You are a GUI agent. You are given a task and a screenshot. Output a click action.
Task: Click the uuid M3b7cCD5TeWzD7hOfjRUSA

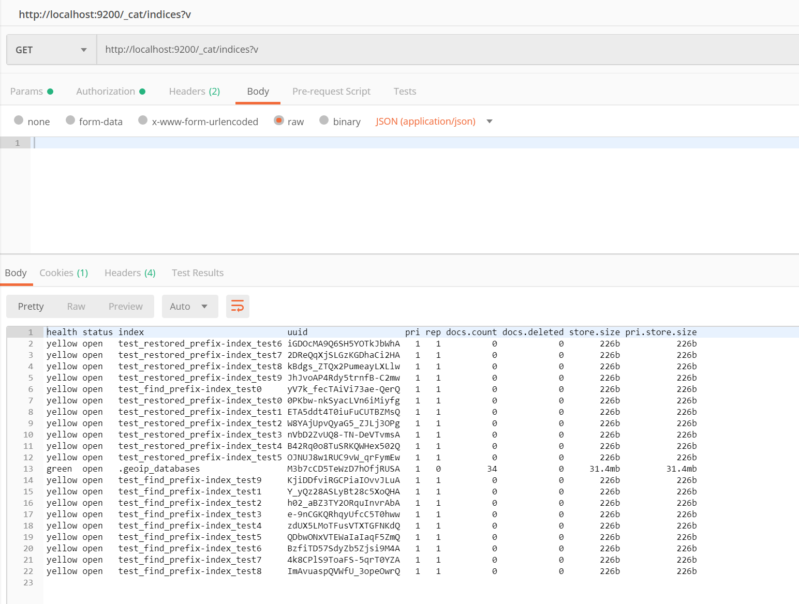point(344,469)
